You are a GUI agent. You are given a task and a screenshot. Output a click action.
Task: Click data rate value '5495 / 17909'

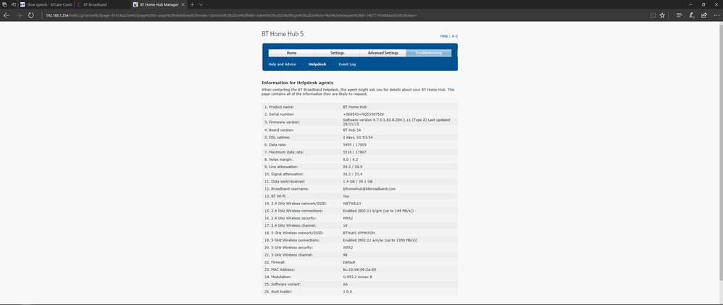354,144
